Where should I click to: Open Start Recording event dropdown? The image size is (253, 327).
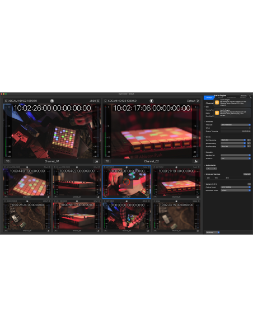point(233,140)
